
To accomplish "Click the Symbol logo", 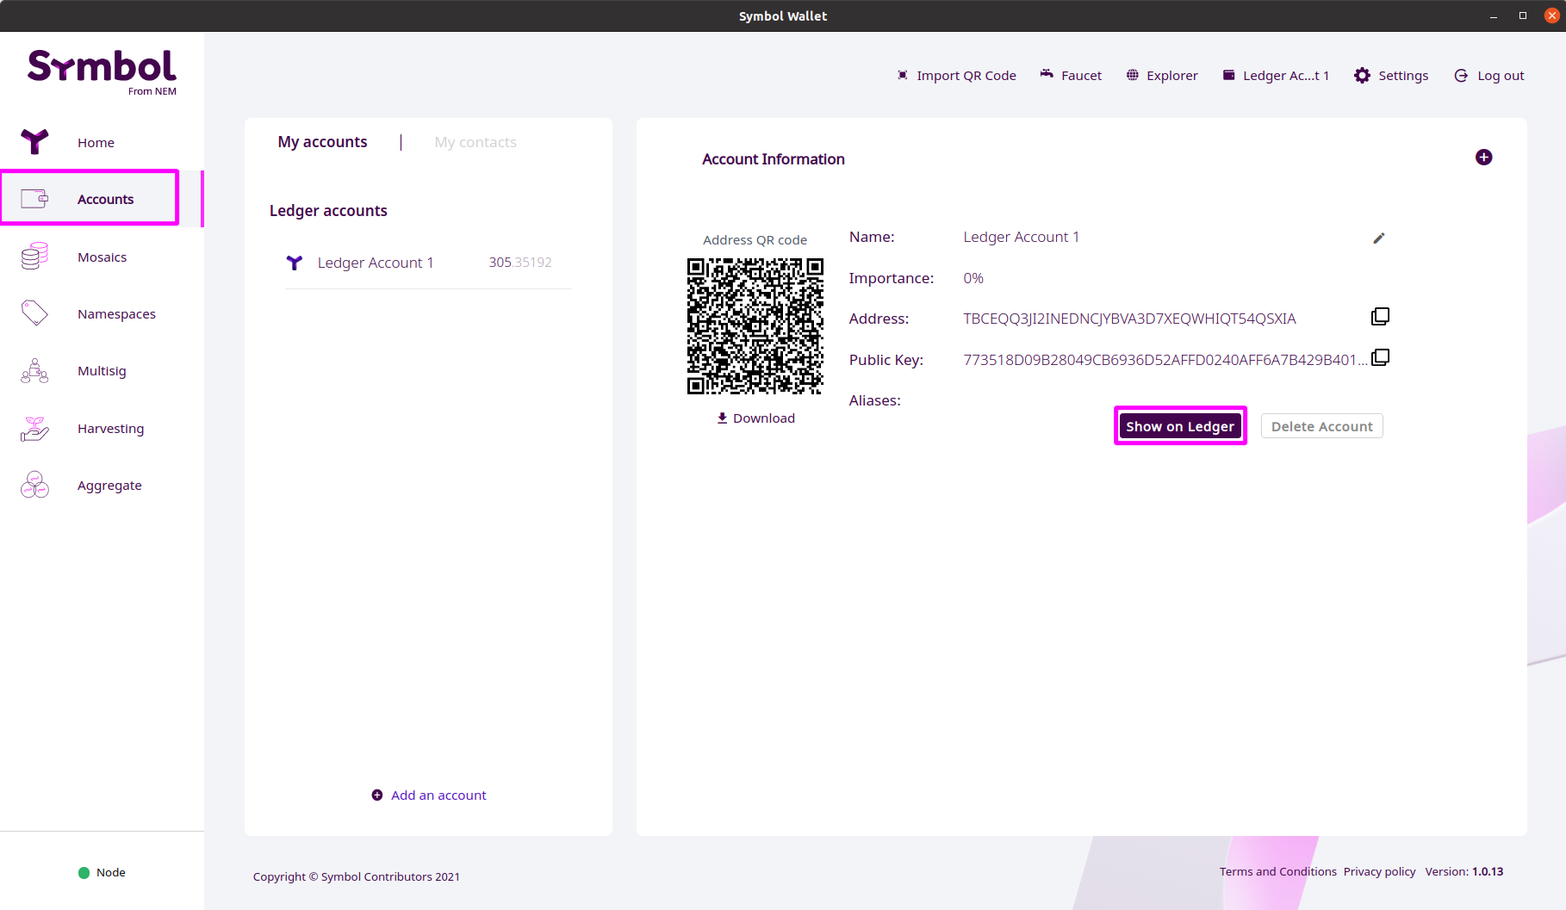I will pyautogui.click(x=102, y=71).
